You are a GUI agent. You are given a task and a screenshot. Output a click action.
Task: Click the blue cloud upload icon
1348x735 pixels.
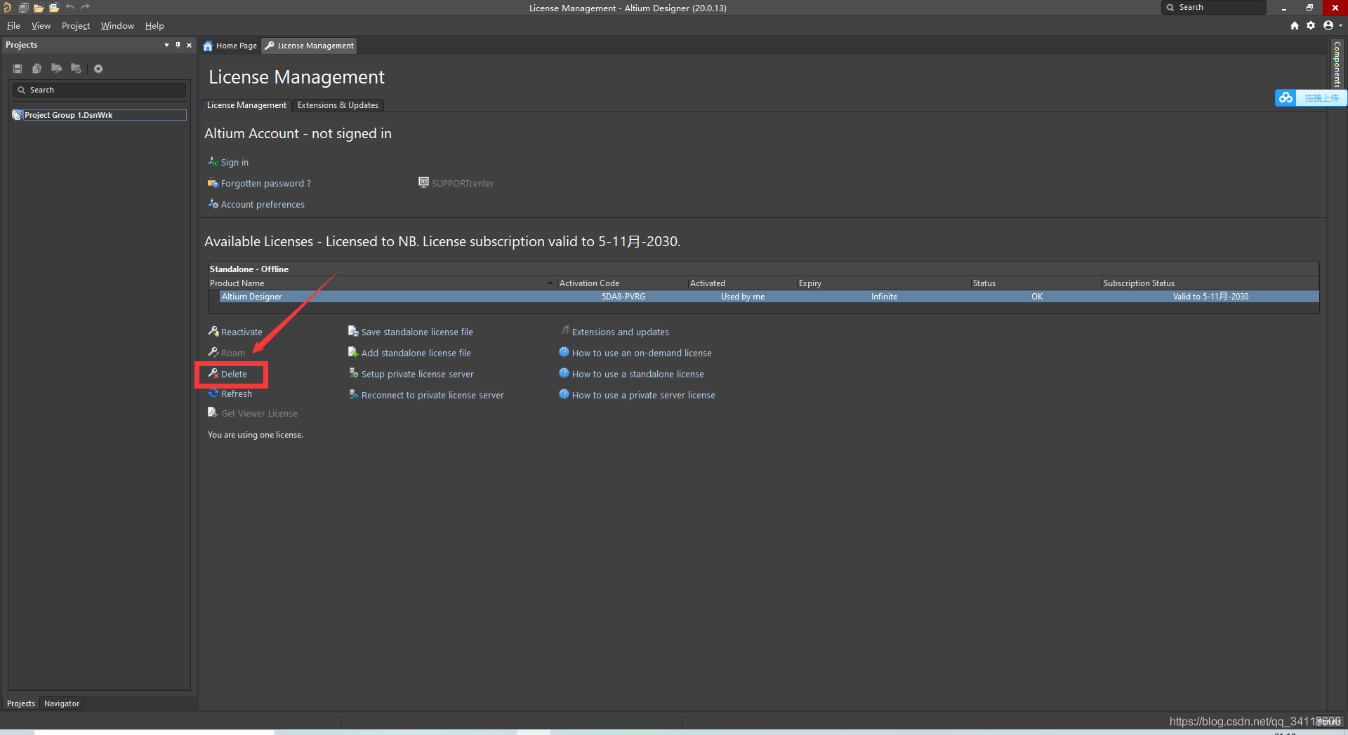1286,98
